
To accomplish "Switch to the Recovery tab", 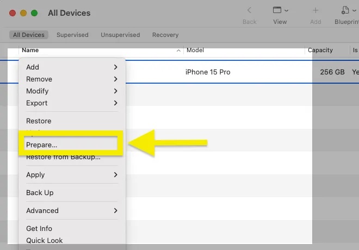I will 165,35.
